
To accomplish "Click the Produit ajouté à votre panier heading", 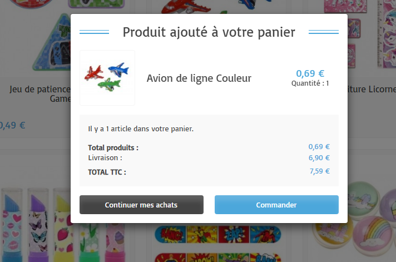I will (209, 32).
